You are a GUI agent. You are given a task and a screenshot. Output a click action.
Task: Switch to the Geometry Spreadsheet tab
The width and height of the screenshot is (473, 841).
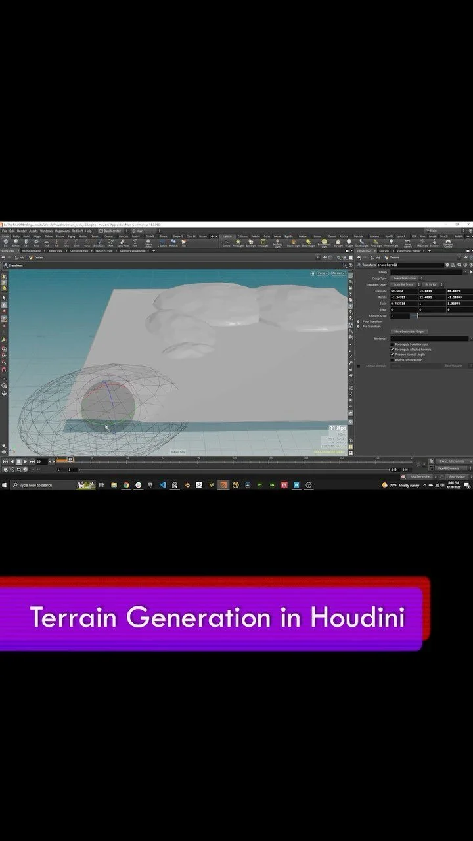pos(134,250)
